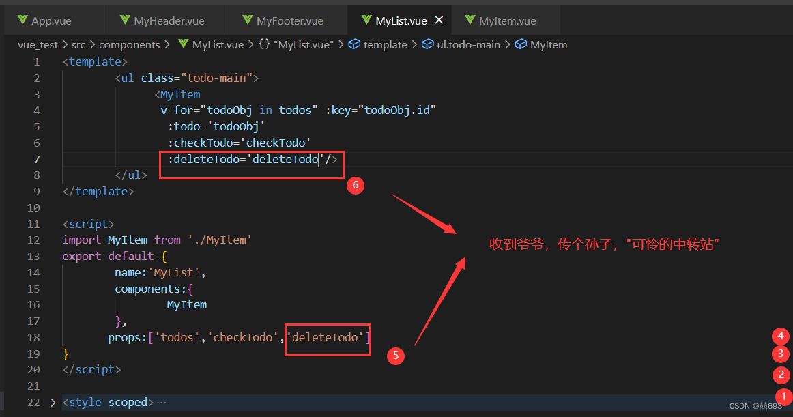This screenshot has height=417, width=793.
Task: Click the chevron between components and MyList.vue in breadcrumb
Action: point(168,44)
